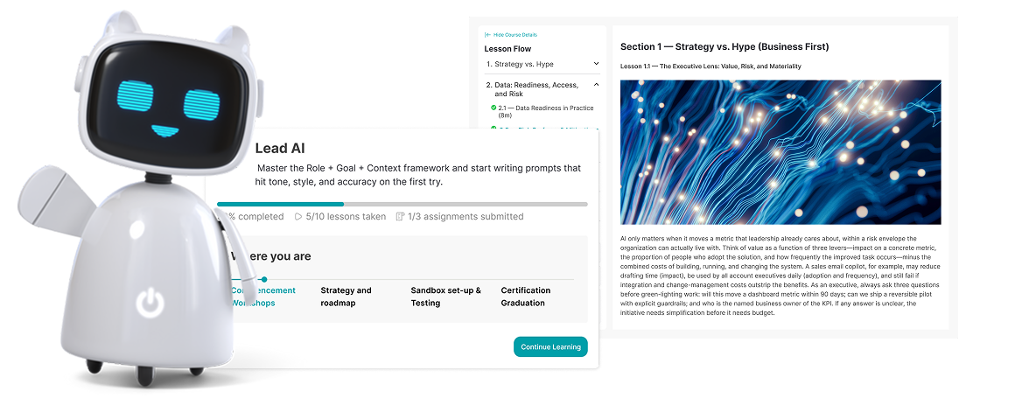Click the Hide Course Details link
The image size is (1015, 405).
(515, 34)
